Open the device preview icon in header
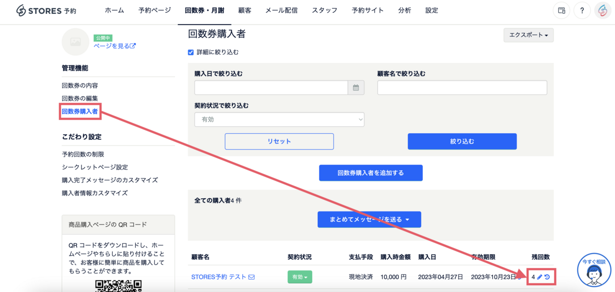 pos(561,10)
